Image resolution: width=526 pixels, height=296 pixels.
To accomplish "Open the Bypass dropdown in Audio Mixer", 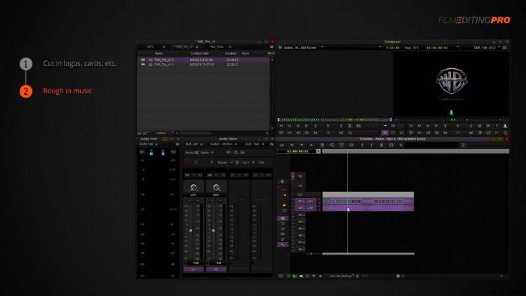I will pos(224,162).
